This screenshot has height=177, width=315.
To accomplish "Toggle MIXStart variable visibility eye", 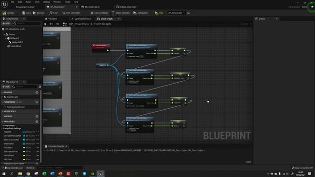I will point(38,159).
